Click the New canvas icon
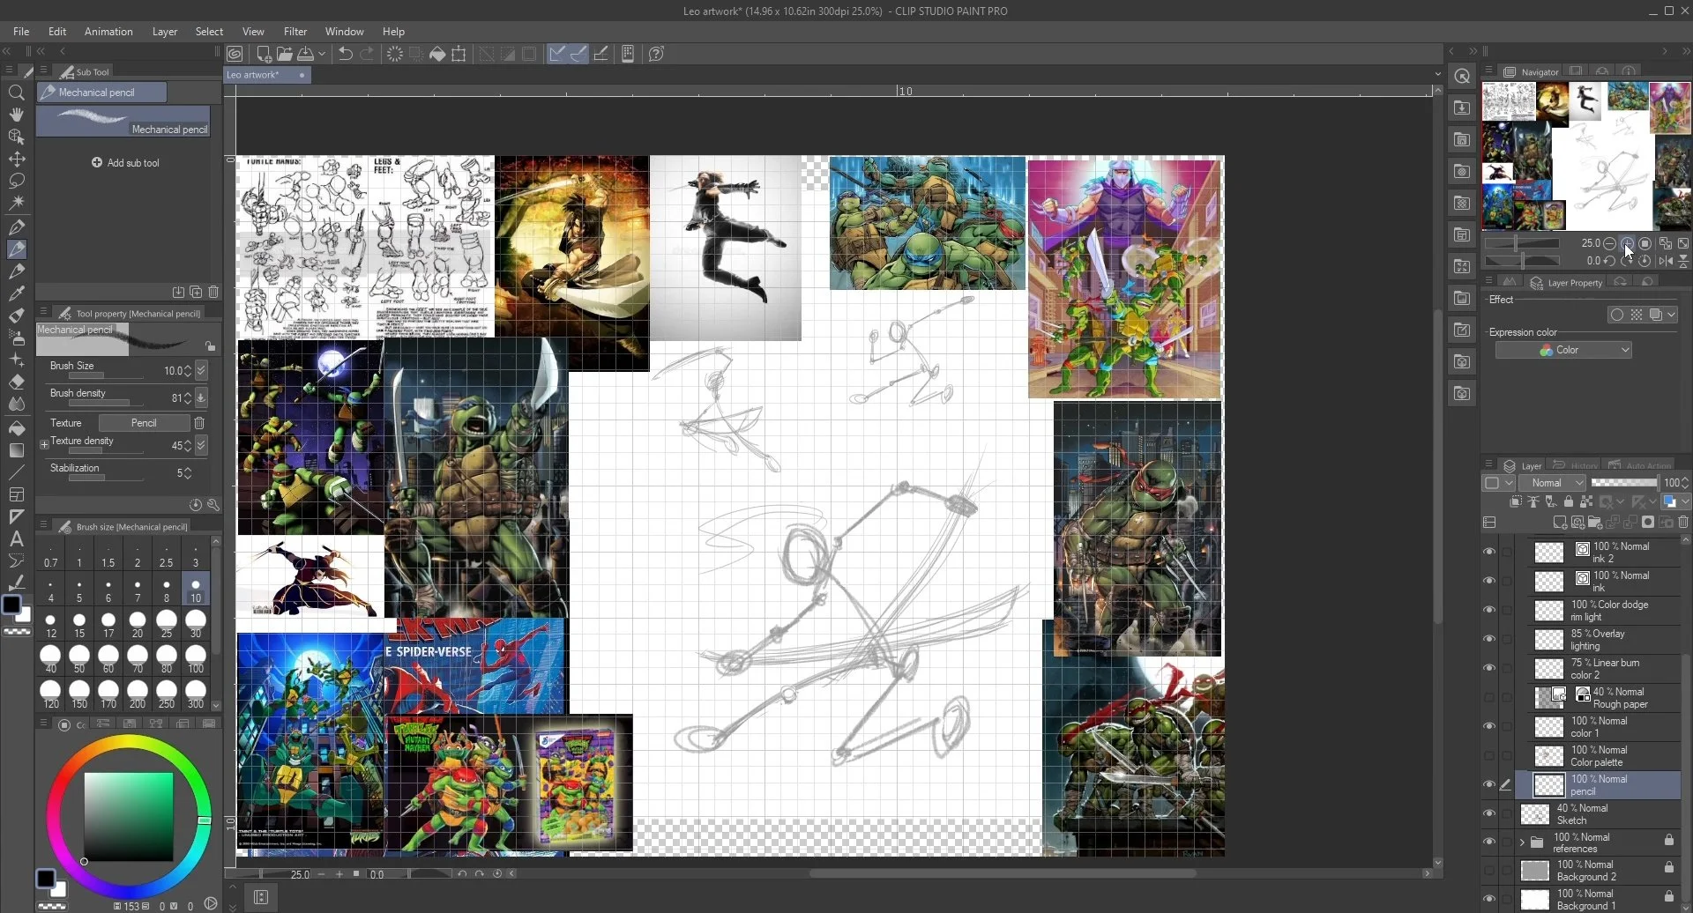Viewport: 1693px width, 913px height. 263,54
